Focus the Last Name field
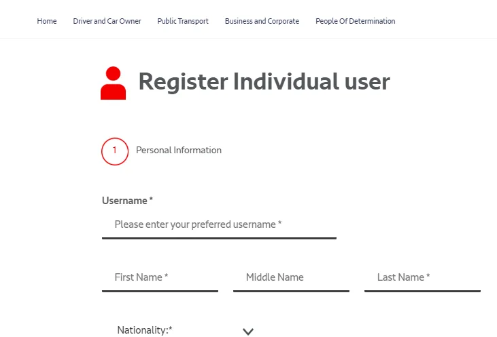The image size is (497, 337). 422,277
